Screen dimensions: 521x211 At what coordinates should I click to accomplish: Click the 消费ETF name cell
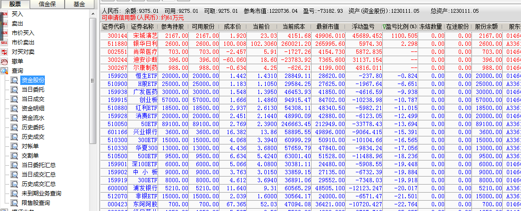[x=145, y=116]
